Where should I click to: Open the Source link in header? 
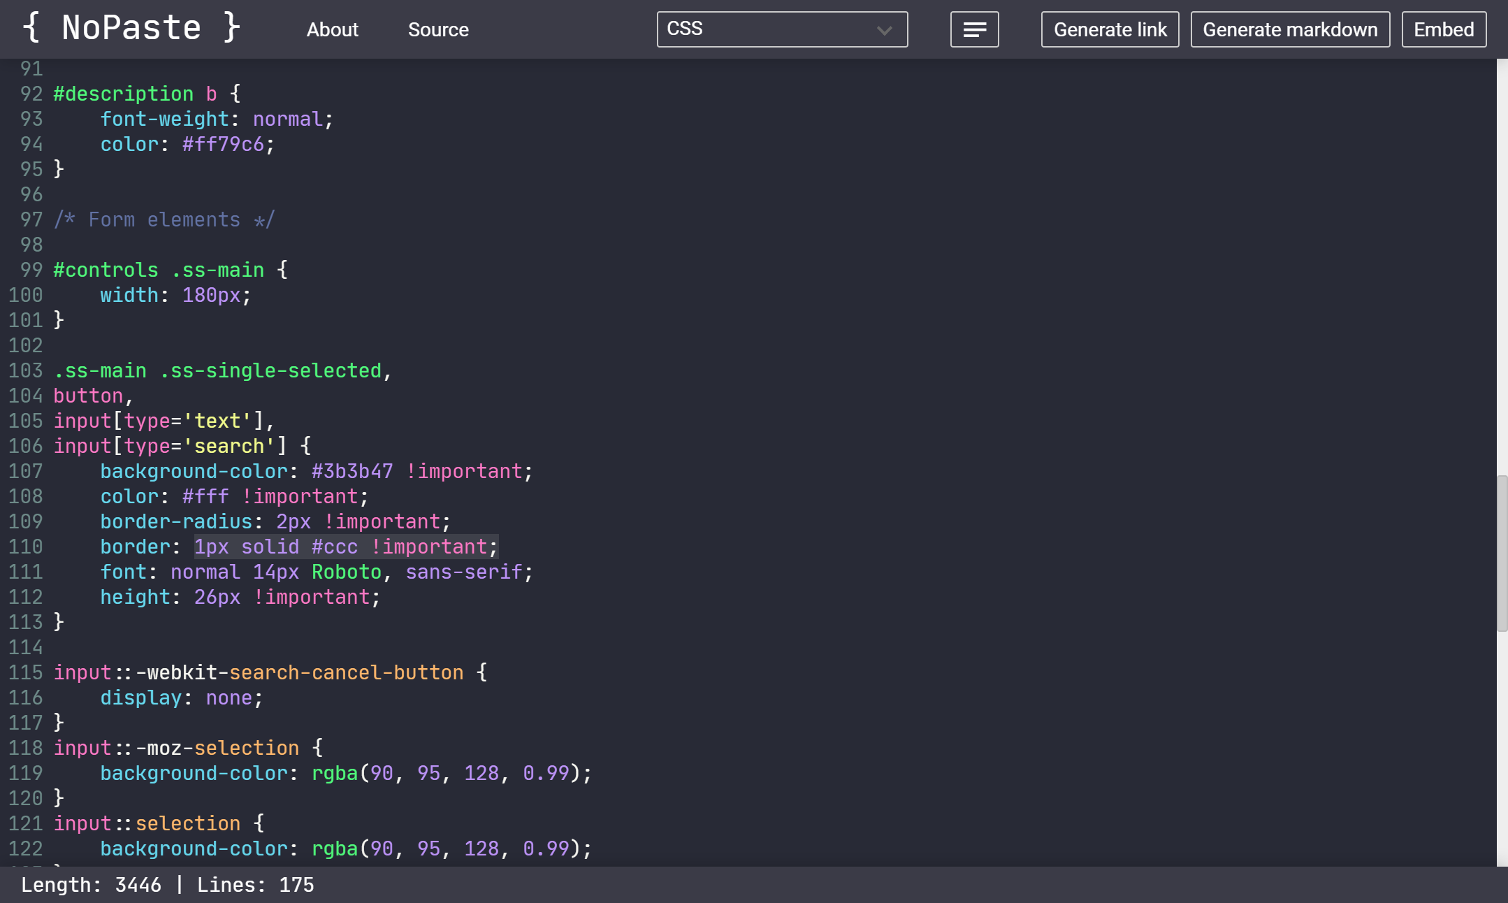point(438,29)
